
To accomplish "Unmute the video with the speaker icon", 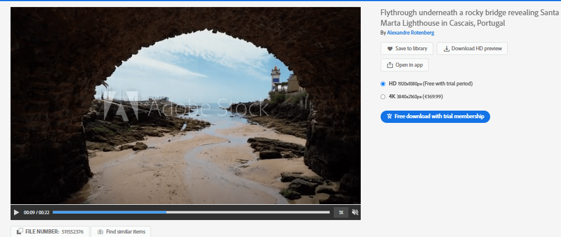I will point(355,212).
